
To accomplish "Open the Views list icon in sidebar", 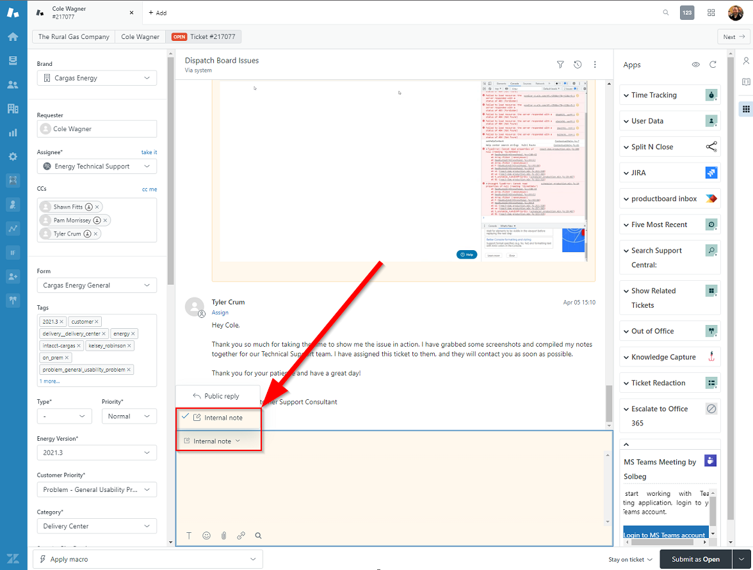I will coord(13,60).
